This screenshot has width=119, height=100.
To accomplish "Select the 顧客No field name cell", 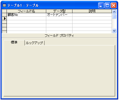I will point(27,15).
